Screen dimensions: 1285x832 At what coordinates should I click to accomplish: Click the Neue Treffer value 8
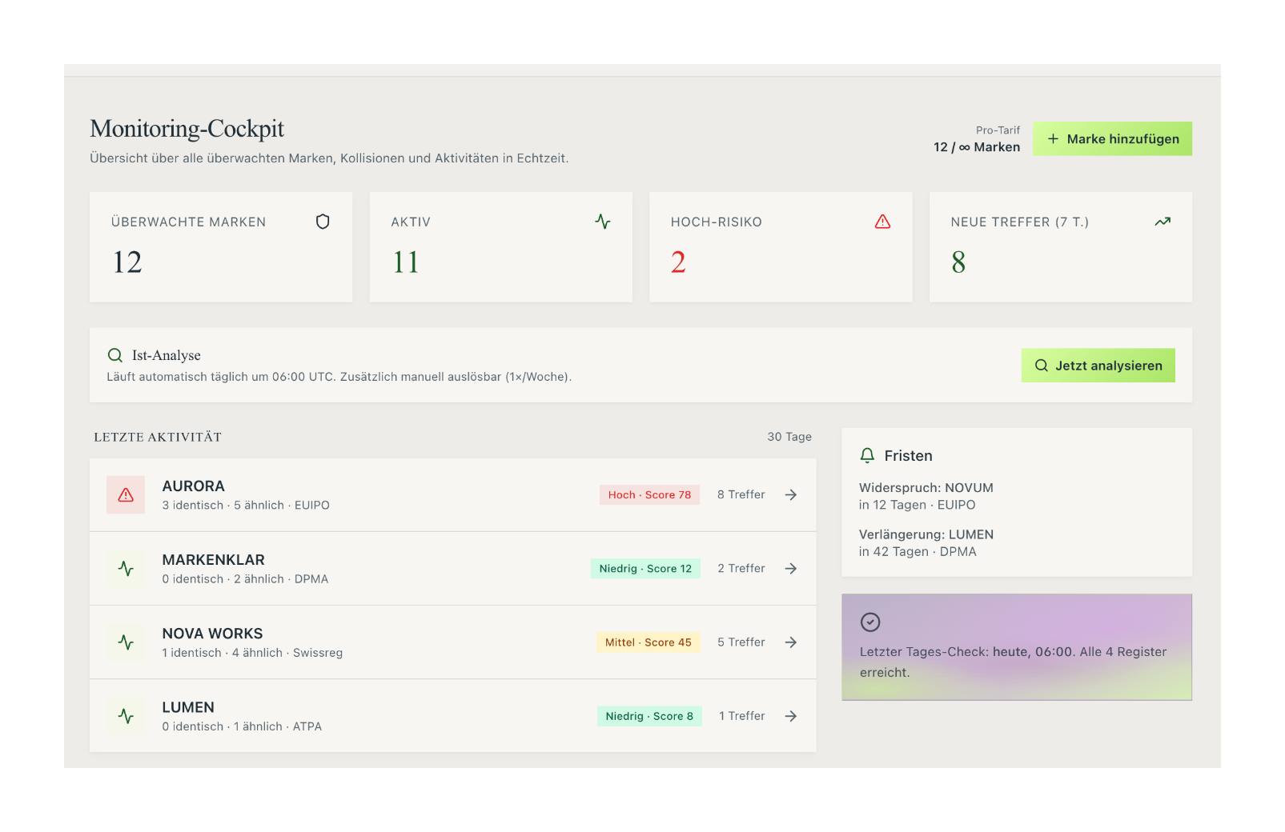coord(958,262)
